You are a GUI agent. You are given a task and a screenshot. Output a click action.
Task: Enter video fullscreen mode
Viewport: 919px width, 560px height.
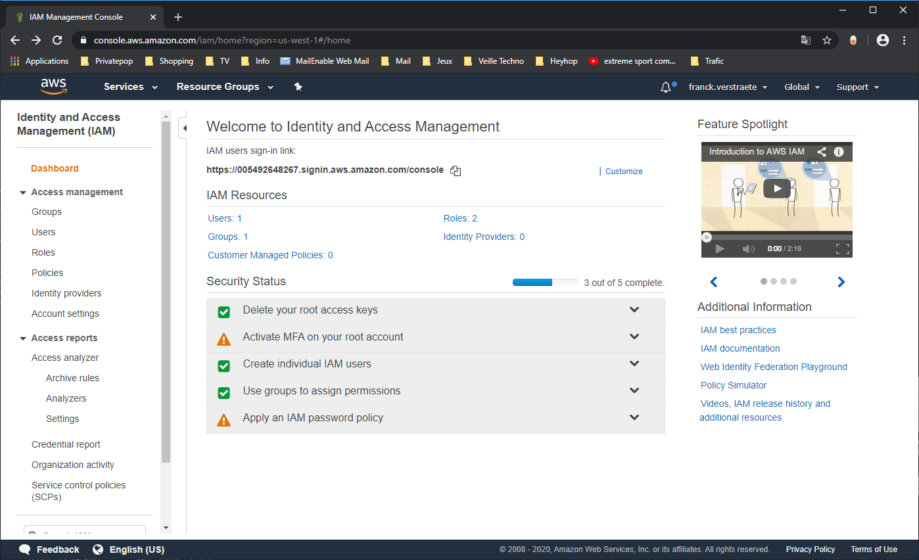tap(842, 249)
